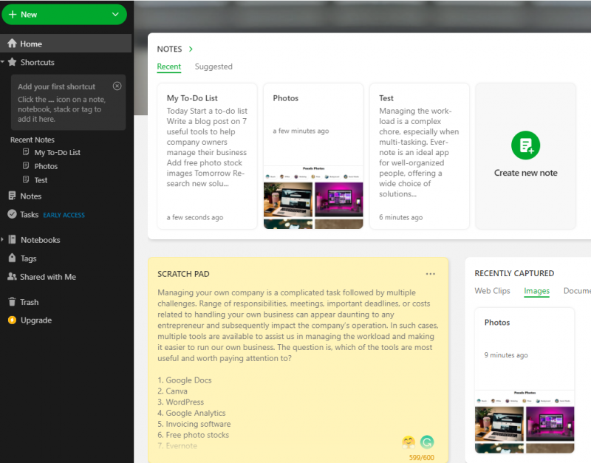Screen dimensions: 591x463
Task: Click '6 minutes ago' on Test card
Action: pos(400,217)
